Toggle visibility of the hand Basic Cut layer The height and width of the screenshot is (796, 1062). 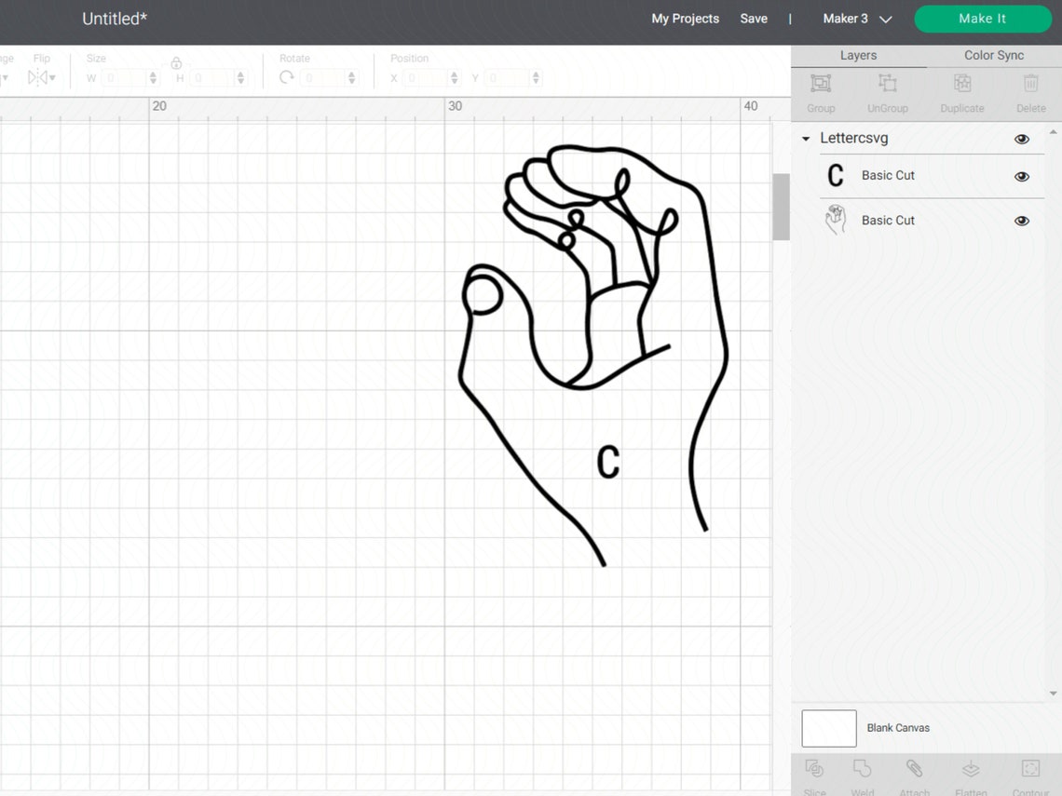pos(1022,221)
